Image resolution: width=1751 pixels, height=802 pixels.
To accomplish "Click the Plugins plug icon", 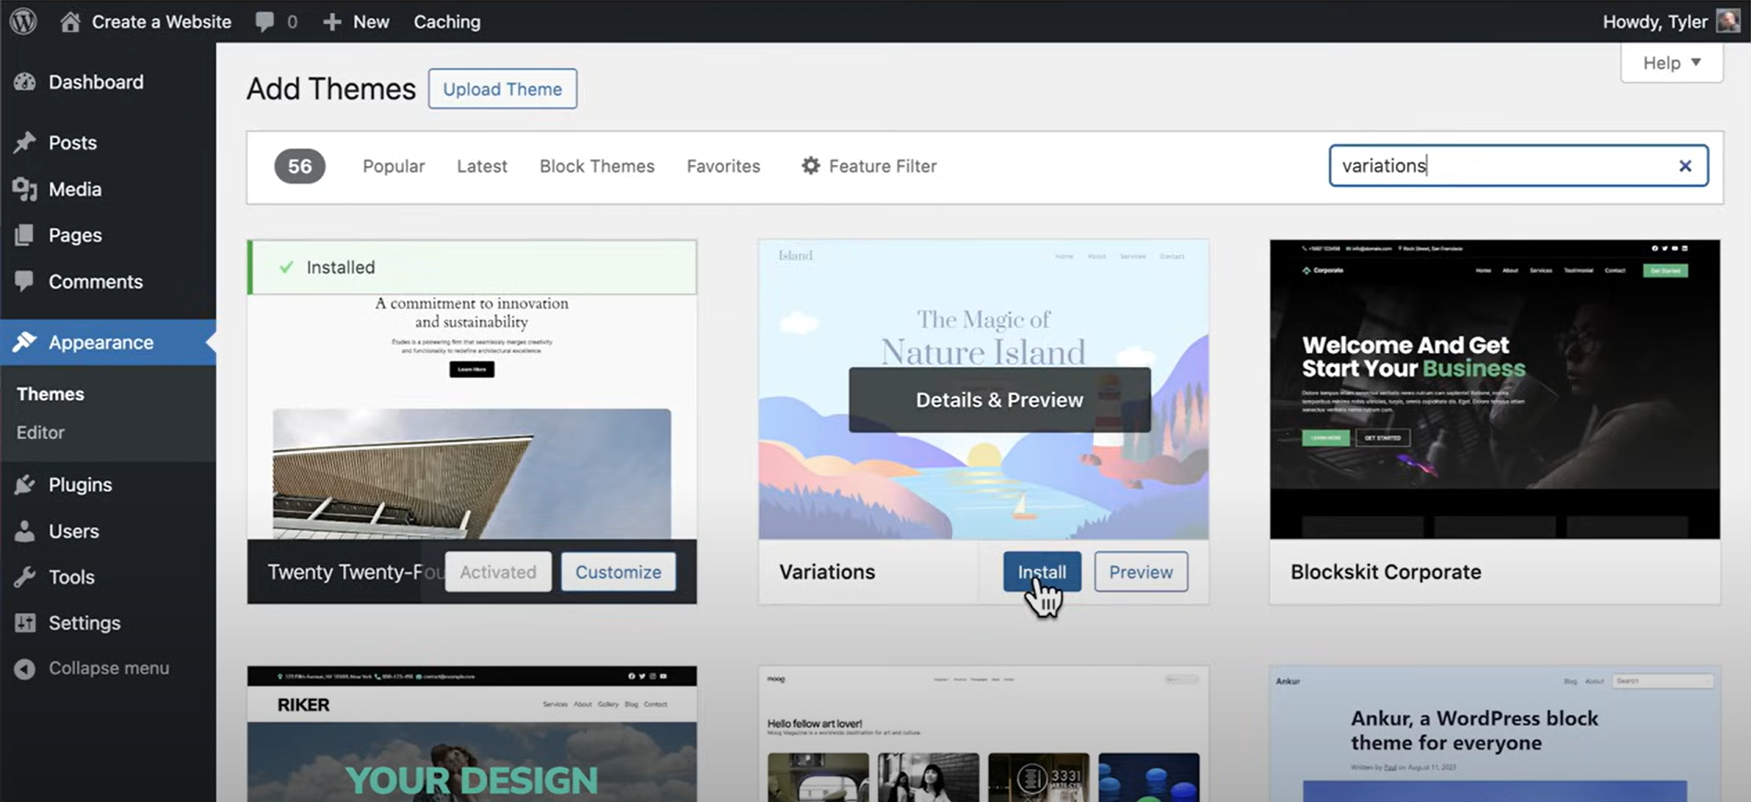I will coord(25,485).
